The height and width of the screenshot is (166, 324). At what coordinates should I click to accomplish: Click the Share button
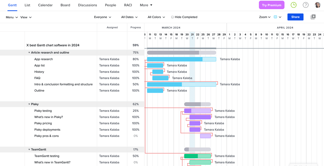coord(295,17)
